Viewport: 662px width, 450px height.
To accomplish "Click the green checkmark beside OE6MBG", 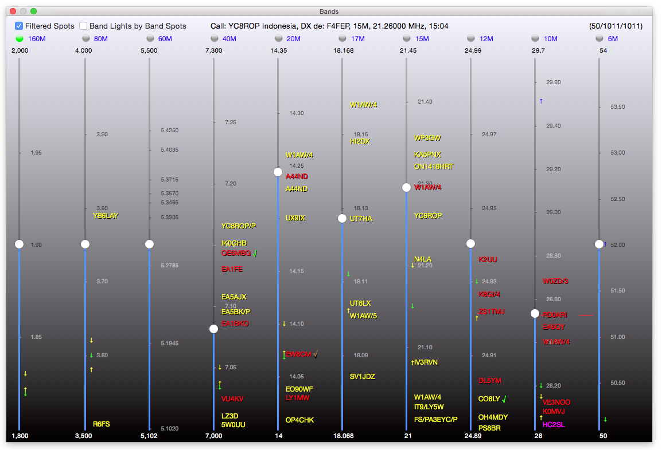I will (255, 253).
